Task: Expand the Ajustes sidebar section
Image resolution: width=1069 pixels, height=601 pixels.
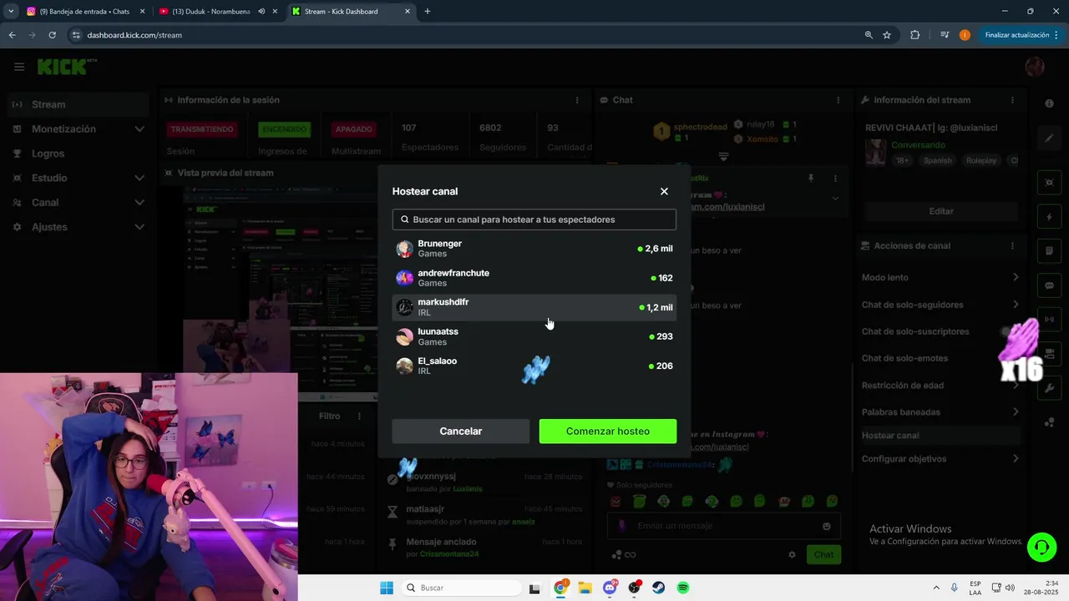Action: [79, 227]
